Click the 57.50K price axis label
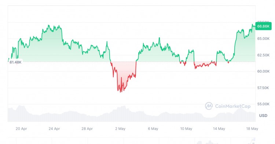Screen dimensions: 275x144 click(263, 88)
